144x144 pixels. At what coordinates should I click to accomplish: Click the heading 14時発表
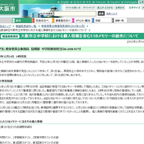21,56
